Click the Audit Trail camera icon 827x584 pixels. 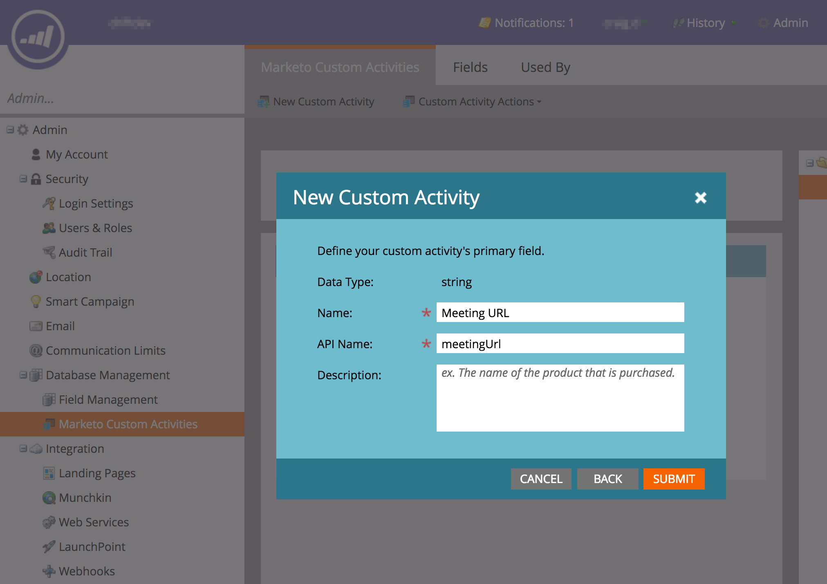[49, 253]
